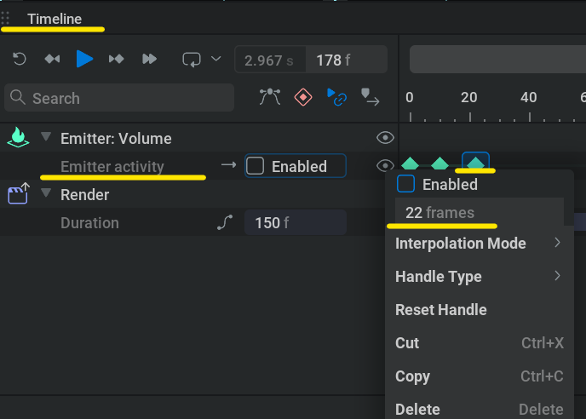
Task: Collapse the Render group
Action: click(46, 192)
